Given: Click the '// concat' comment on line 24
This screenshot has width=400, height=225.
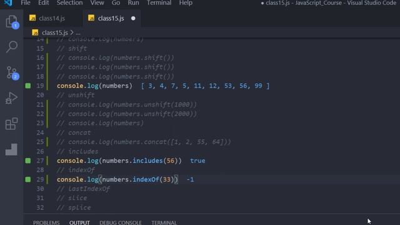Looking at the screenshot, I should point(74,132).
